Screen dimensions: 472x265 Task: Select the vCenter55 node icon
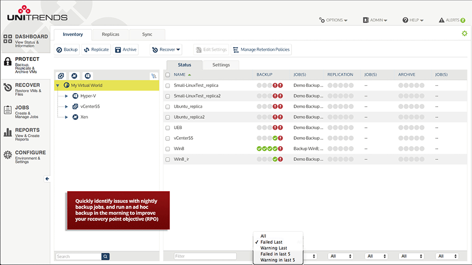(75, 106)
